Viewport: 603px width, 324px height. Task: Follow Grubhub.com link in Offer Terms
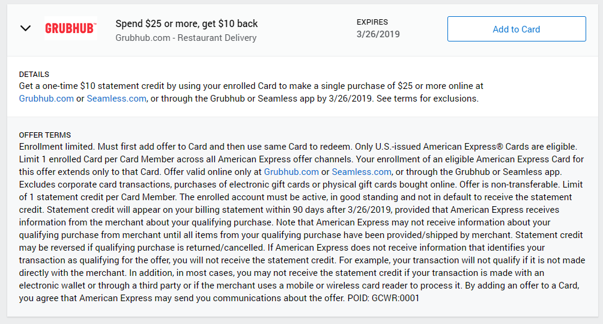[x=291, y=172]
